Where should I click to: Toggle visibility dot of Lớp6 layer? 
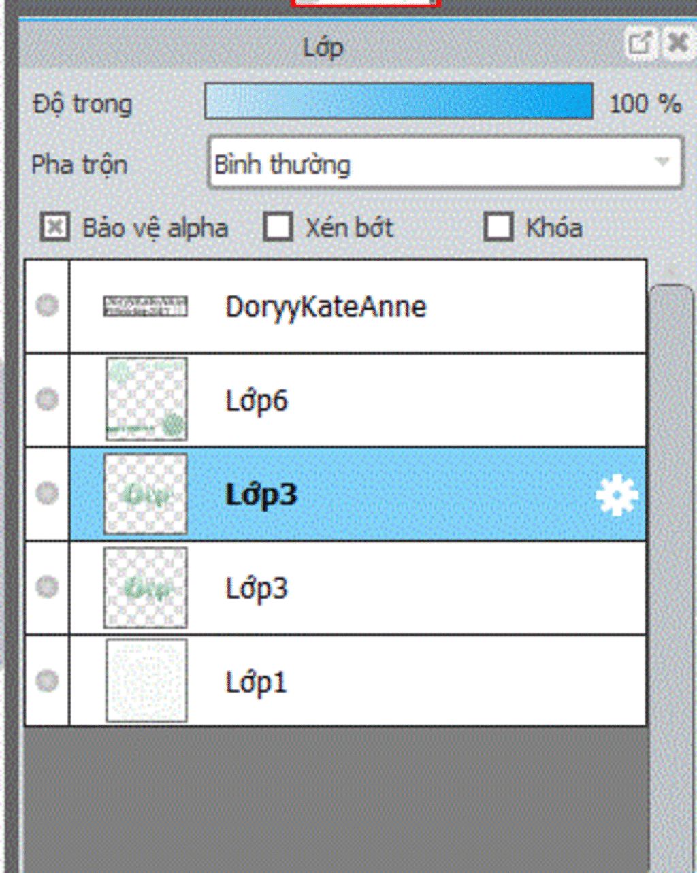(x=47, y=399)
